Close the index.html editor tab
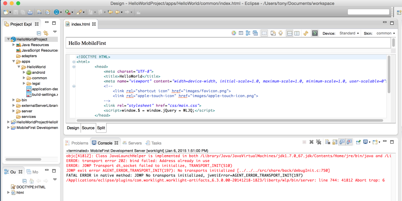 click(x=94, y=24)
